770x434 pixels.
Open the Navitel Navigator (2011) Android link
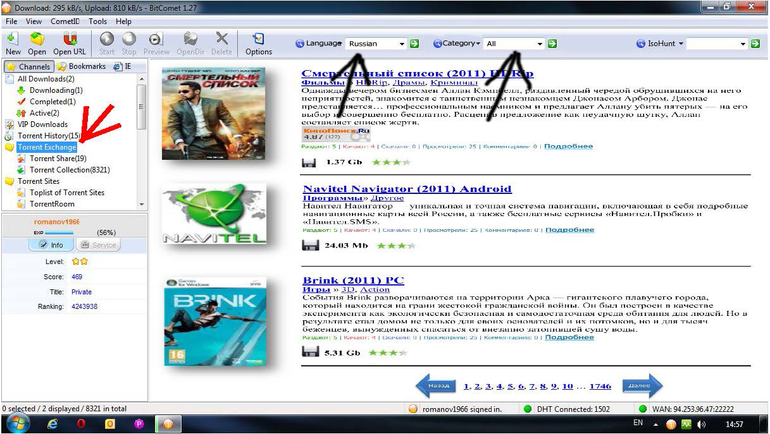407,189
